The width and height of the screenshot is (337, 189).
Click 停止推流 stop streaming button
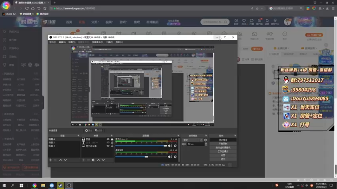[223, 140]
